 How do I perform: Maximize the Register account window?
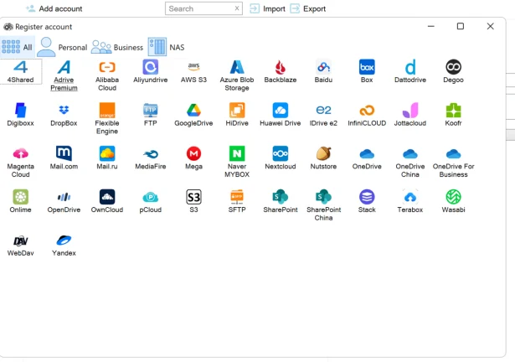461,26
